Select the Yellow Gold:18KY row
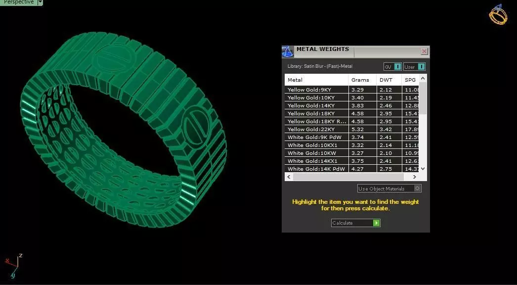The height and width of the screenshot is (285, 517). point(352,113)
